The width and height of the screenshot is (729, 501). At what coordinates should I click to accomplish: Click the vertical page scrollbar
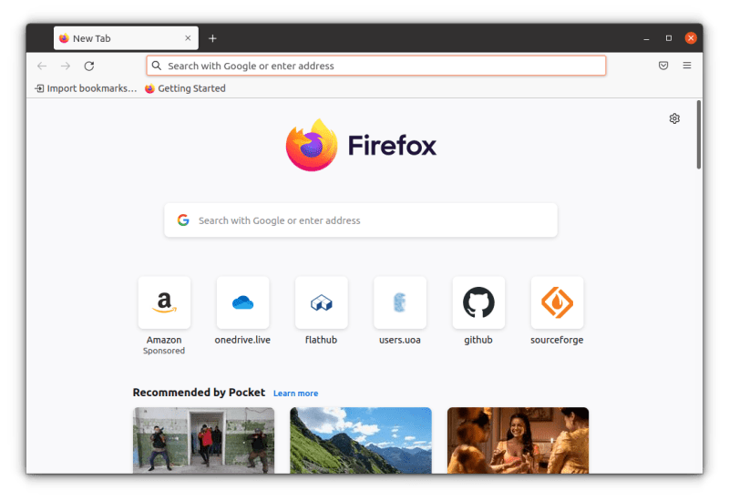(699, 135)
